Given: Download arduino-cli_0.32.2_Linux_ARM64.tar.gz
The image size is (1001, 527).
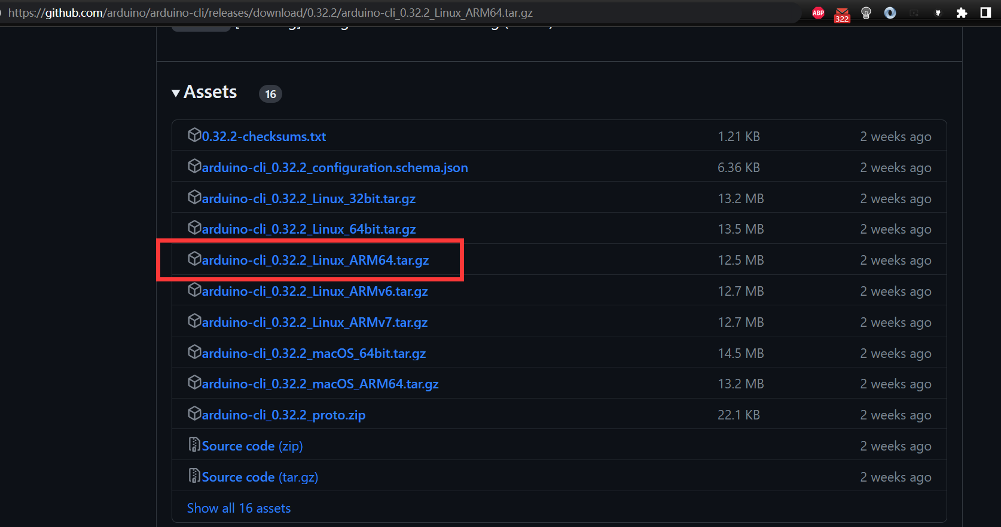Looking at the screenshot, I should 315,261.
